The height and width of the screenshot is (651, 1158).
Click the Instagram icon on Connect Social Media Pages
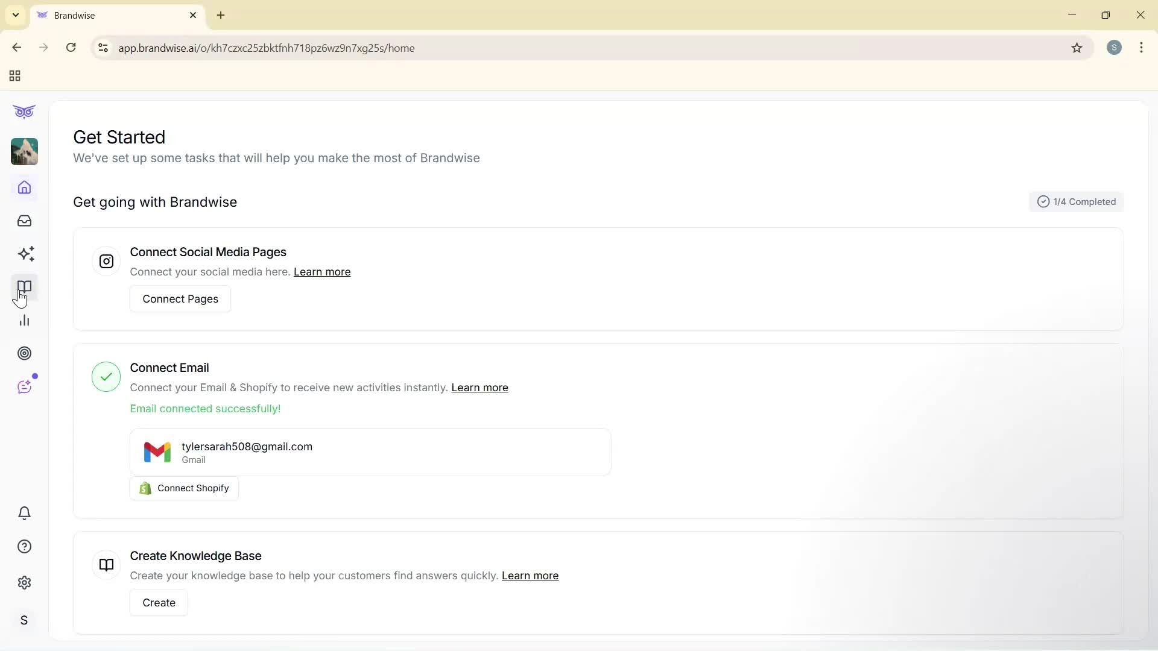[x=106, y=261]
